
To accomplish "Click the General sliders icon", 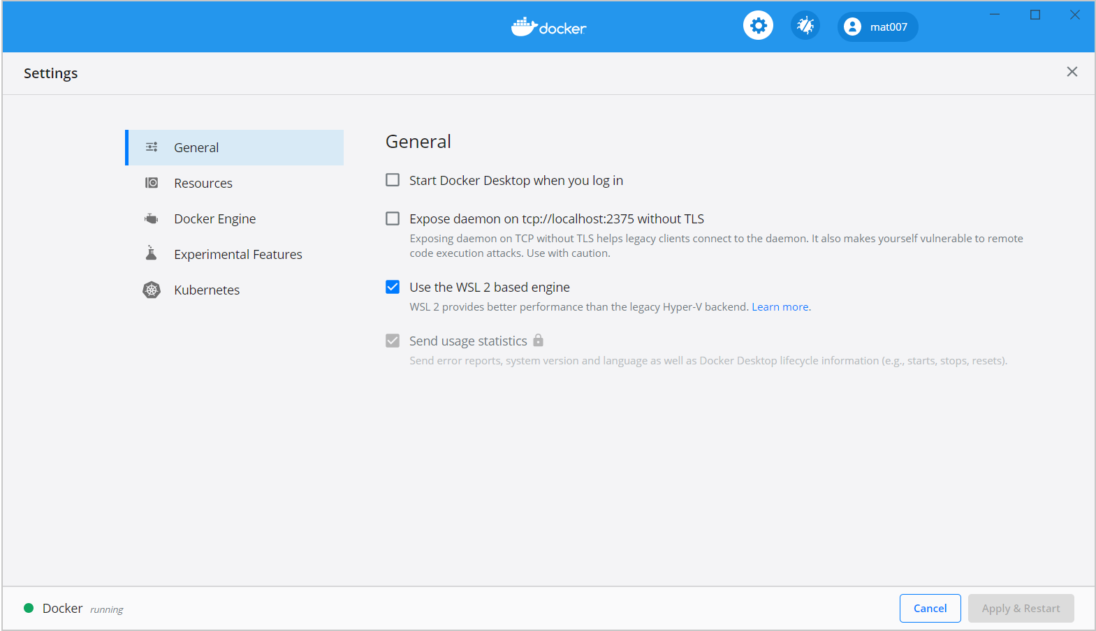I will tap(152, 147).
